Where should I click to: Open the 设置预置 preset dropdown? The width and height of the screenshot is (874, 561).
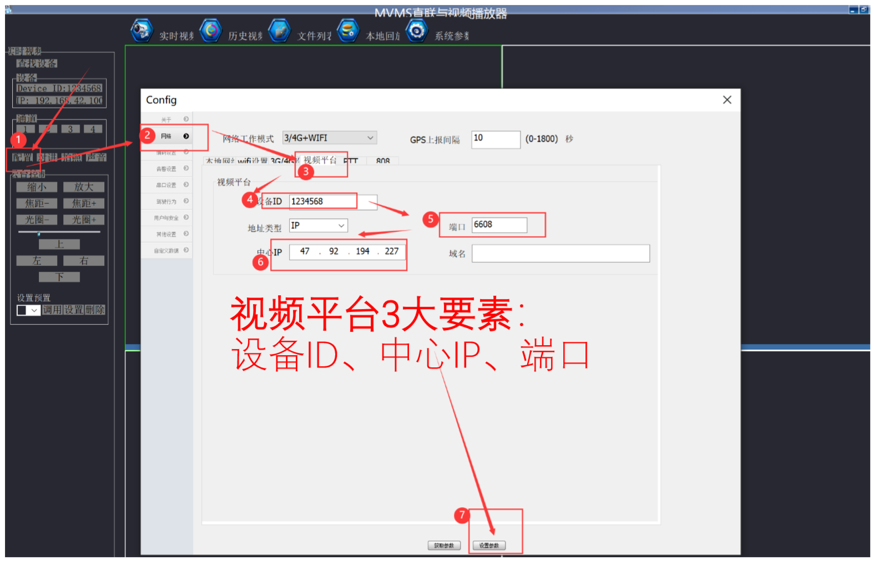click(34, 310)
